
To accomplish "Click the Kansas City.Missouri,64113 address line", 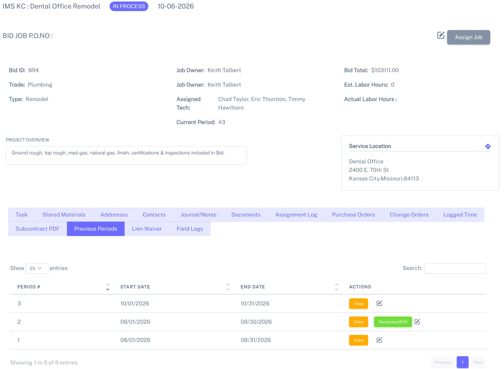I will [384, 178].
